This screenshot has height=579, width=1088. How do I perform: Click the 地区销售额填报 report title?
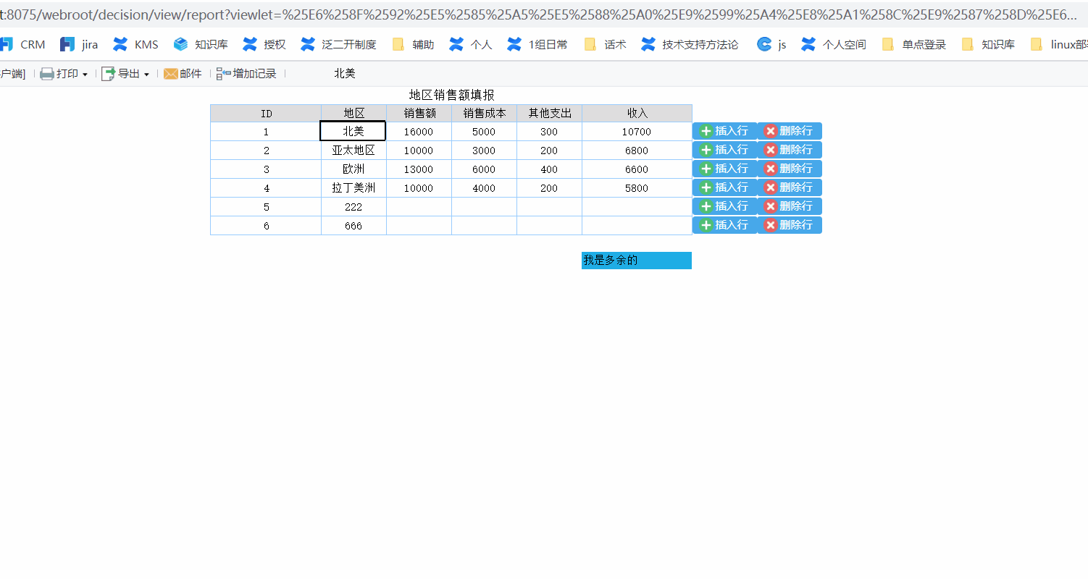(452, 95)
